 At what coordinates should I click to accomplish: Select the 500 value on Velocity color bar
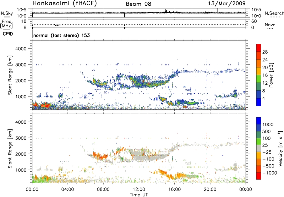point(267,131)
